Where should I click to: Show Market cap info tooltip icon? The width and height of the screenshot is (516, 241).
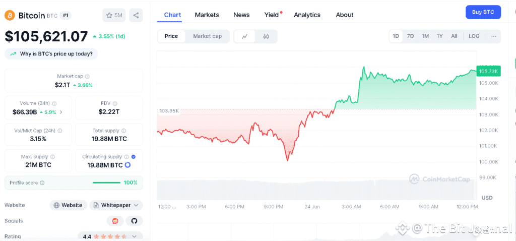87,76
